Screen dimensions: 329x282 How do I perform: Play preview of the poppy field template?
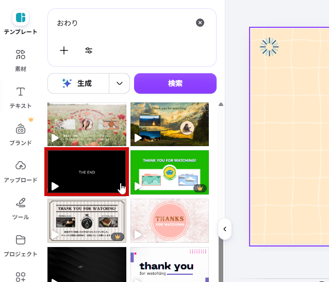pyautogui.click(x=55, y=138)
